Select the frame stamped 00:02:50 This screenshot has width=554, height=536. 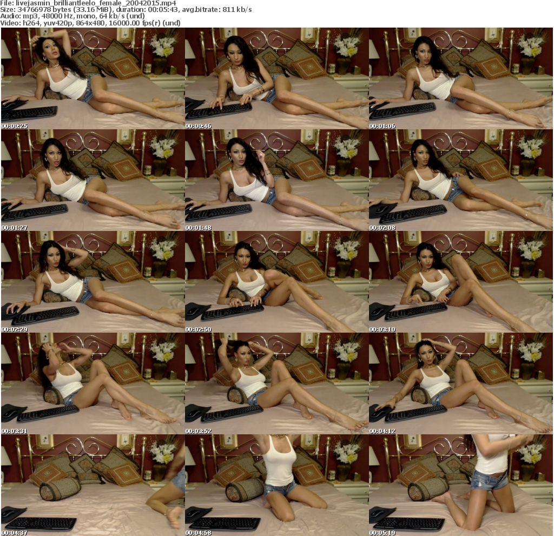click(276, 282)
